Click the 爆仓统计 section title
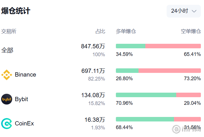This screenshot has height=137, width=204. click(16, 11)
